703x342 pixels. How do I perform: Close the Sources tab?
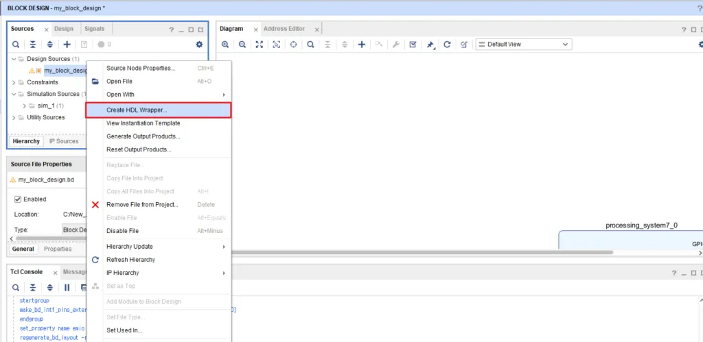pyautogui.click(x=46, y=29)
